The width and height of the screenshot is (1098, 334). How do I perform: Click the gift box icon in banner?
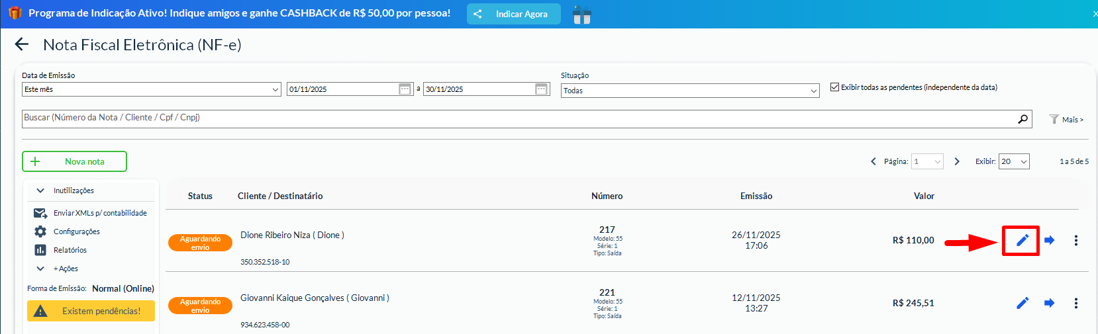pos(581,15)
